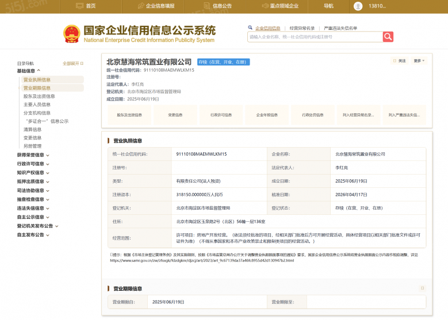Select 分支机构信息 in sidebar
Image resolution: width=448 pixels, height=320 pixels.
[x=37, y=113]
